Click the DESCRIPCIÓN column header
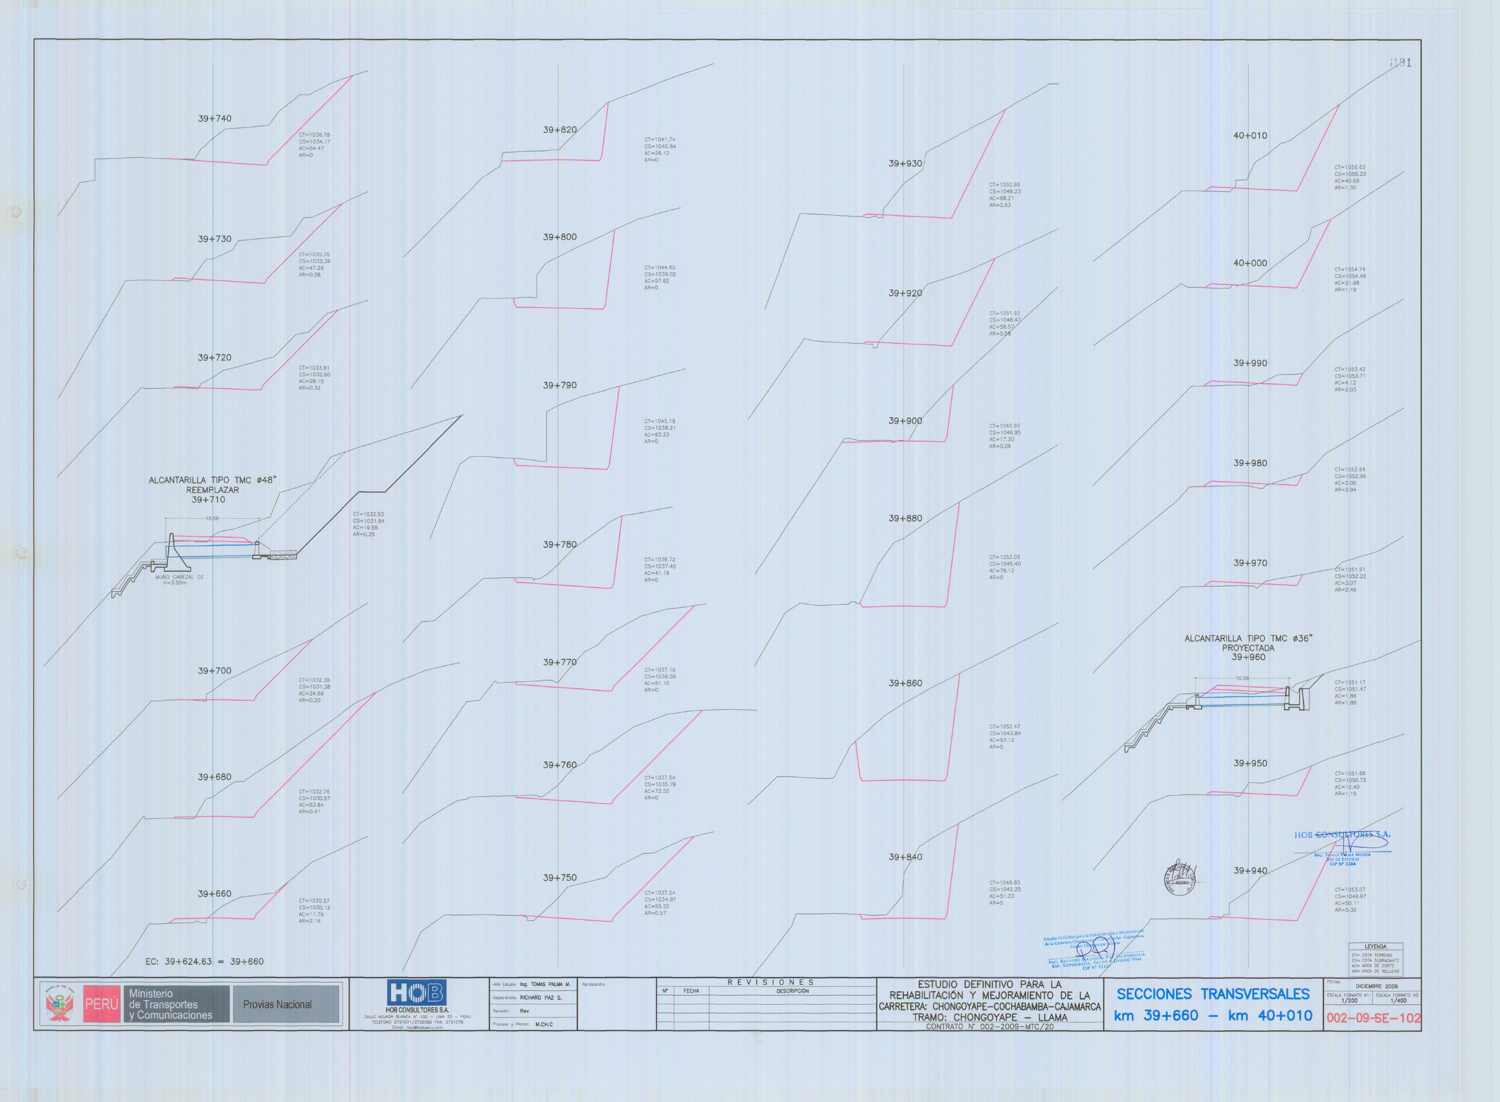Image resolution: width=1500 pixels, height=1102 pixels. coord(792,991)
